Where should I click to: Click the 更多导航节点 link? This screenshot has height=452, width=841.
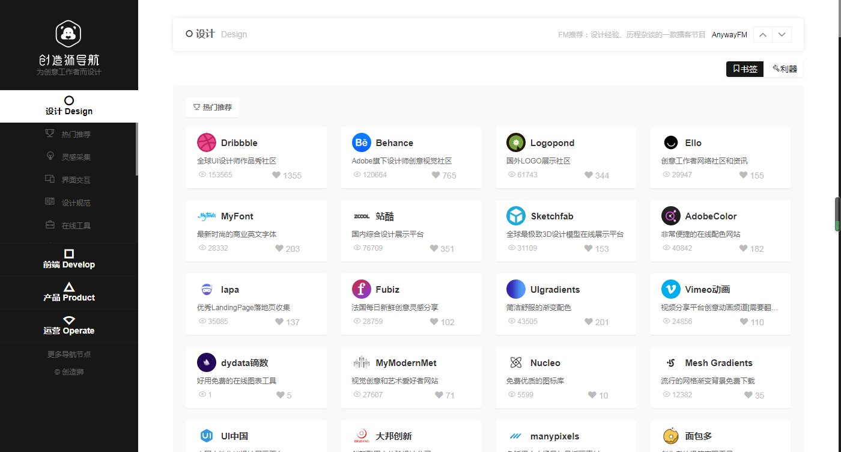[x=69, y=354]
